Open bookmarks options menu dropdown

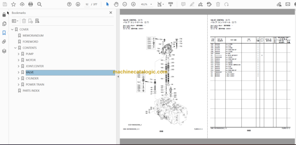(15, 21)
